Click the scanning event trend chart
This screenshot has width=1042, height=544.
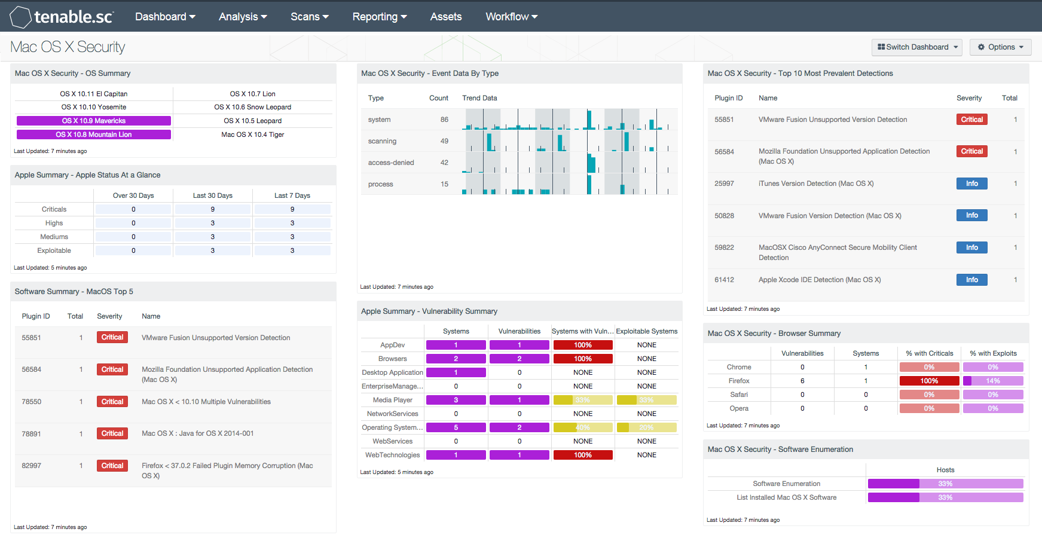click(x=570, y=141)
